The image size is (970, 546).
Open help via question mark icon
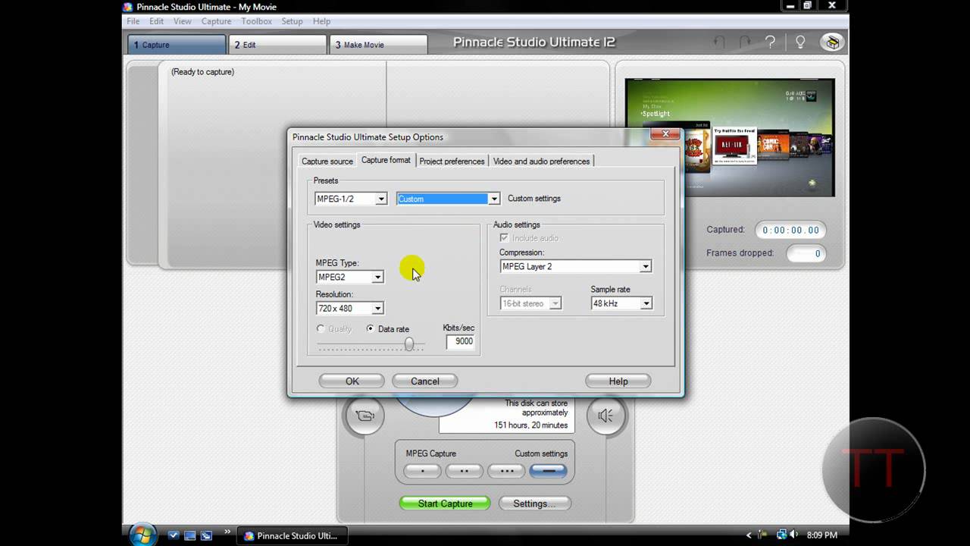coord(771,42)
